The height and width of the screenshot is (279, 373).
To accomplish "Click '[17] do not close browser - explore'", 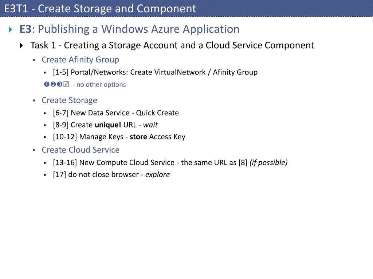I will coord(111,175).
